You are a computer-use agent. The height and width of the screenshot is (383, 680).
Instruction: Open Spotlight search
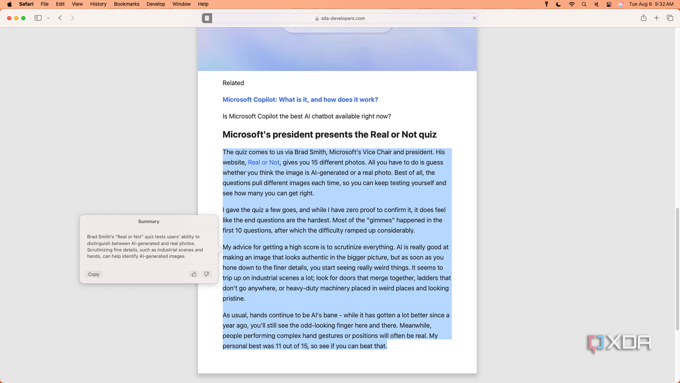584,4
